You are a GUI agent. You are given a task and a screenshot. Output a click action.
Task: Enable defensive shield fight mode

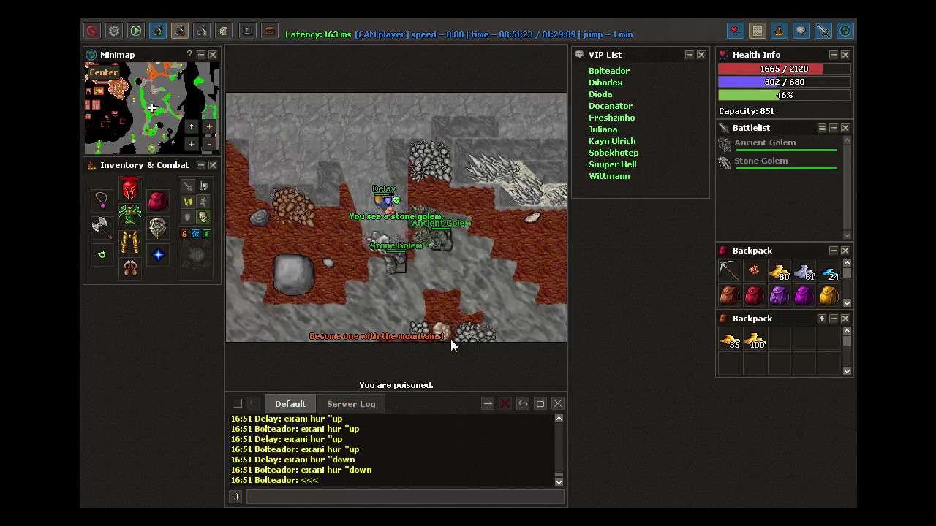pyautogui.click(x=188, y=217)
